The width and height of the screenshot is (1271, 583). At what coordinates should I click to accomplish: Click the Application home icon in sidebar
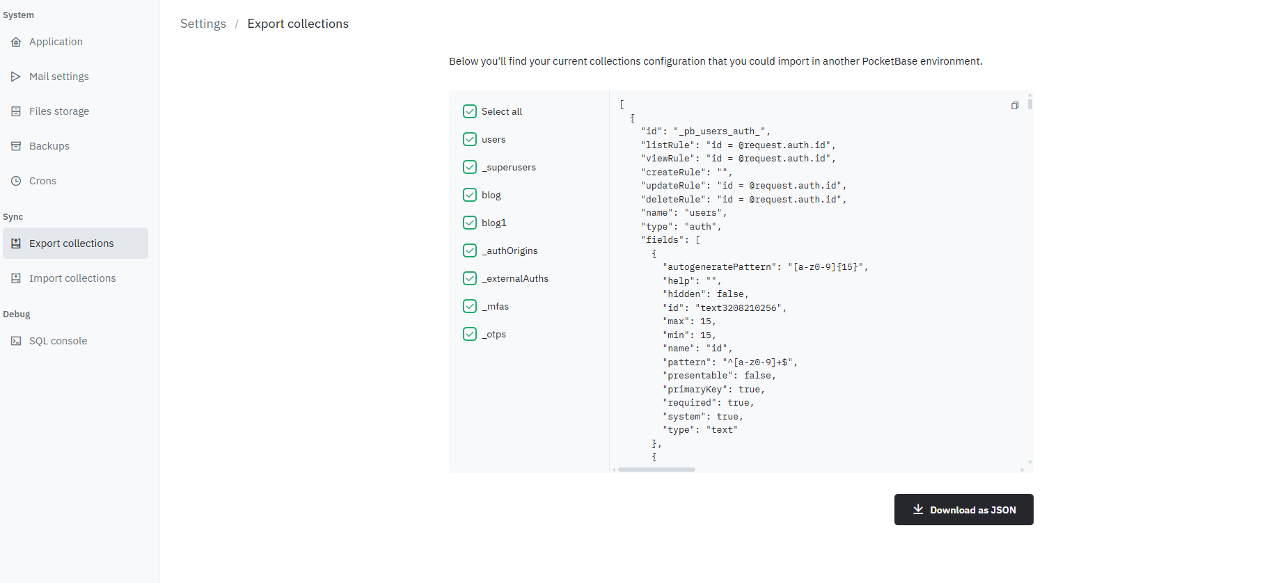pyautogui.click(x=16, y=42)
